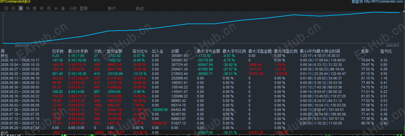Select week row 2026.07.12 ~ 2026.07.18

pos(20,119)
